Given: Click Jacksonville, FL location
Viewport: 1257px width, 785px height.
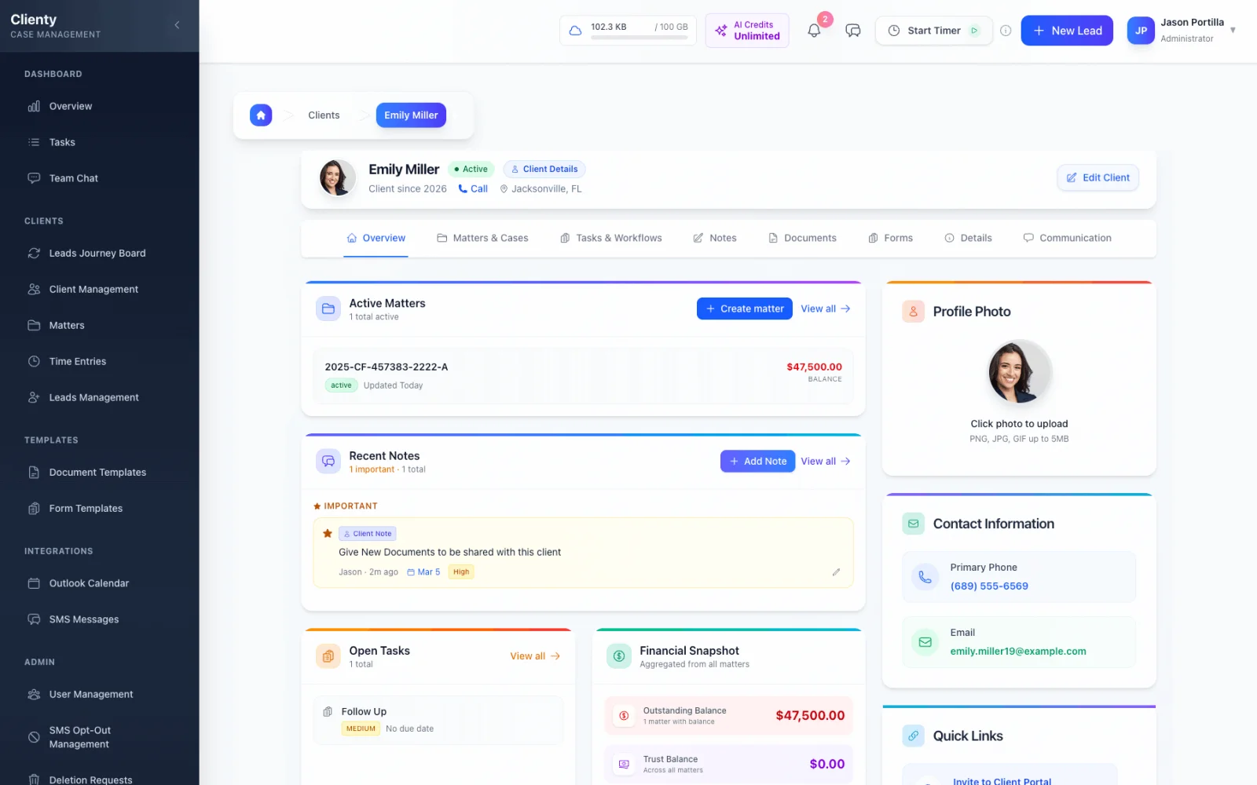Looking at the screenshot, I should click(541, 189).
